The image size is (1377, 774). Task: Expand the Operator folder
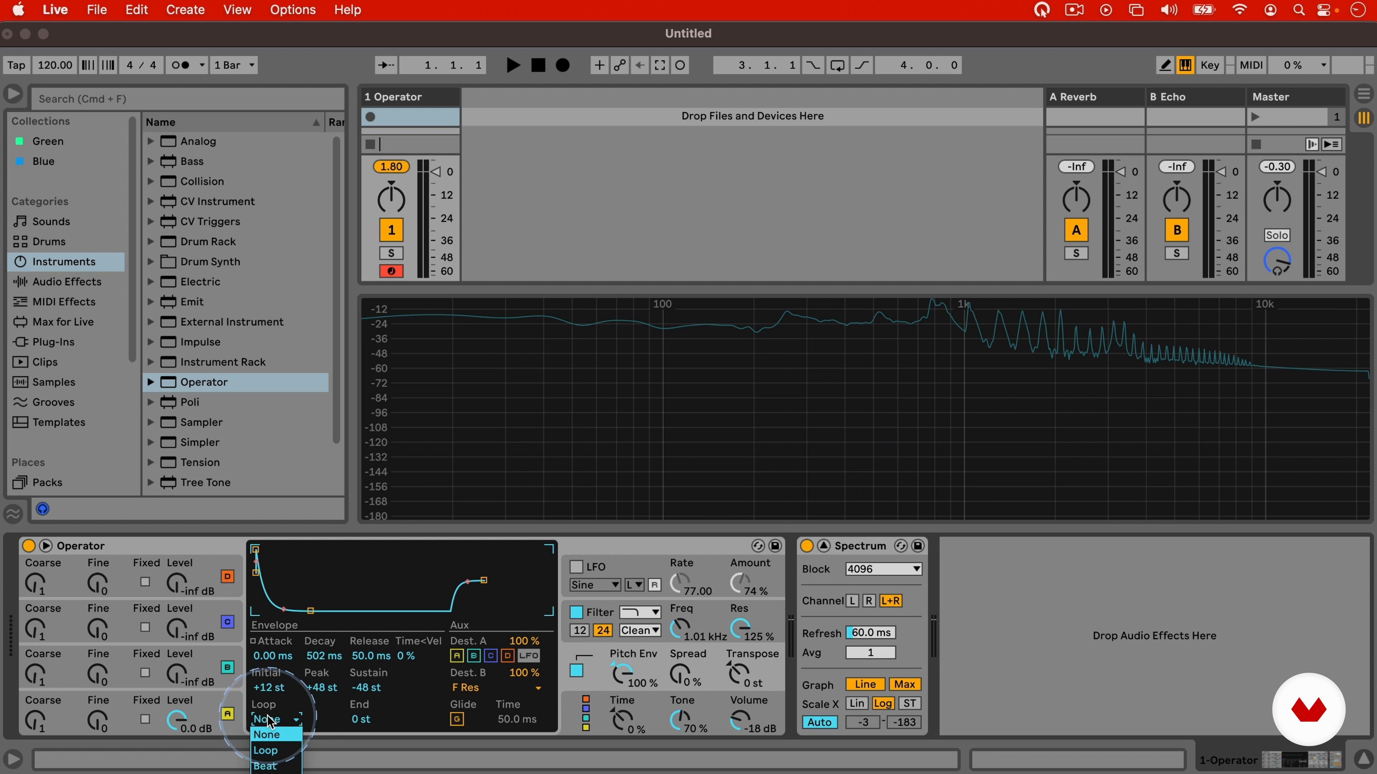pos(151,382)
